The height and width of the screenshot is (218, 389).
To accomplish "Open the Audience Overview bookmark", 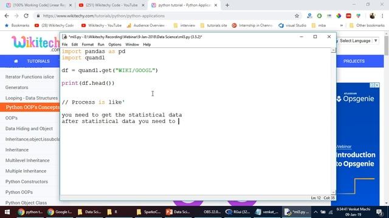I will (146, 25).
